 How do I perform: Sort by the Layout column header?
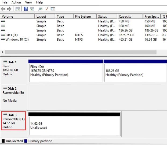pos(45,17)
